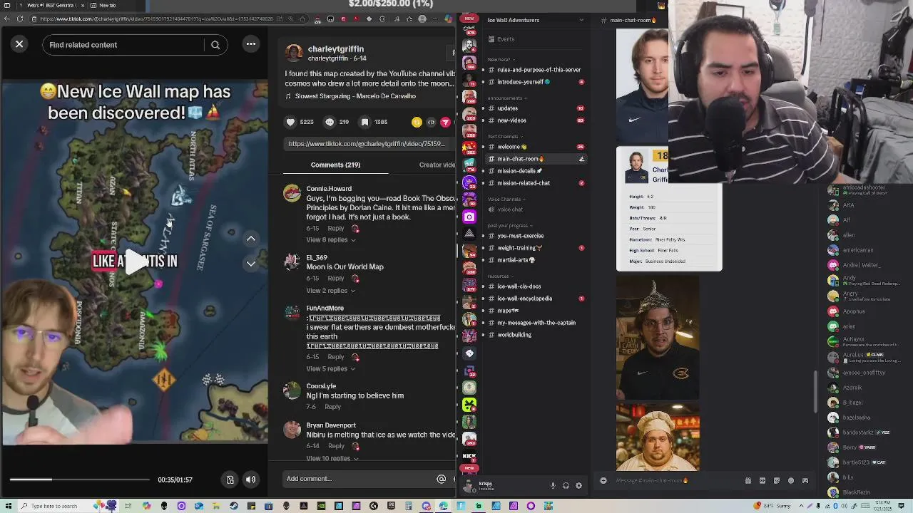The width and height of the screenshot is (913, 513).
Task: Open charleytgriffin's profile name
Action: click(x=335, y=49)
